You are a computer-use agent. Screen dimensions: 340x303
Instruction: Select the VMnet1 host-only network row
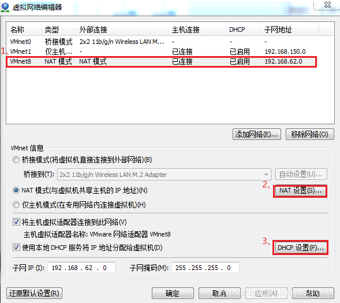click(x=170, y=51)
